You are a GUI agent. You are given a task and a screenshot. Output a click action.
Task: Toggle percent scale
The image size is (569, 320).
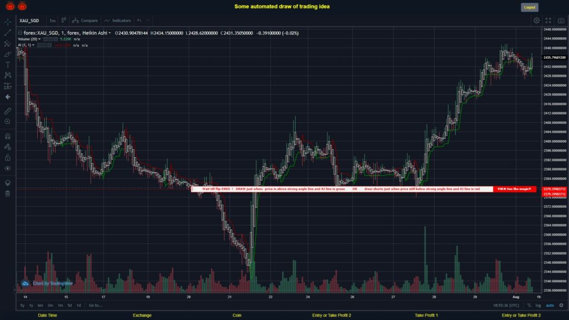pyautogui.click(x=529, y=306)
